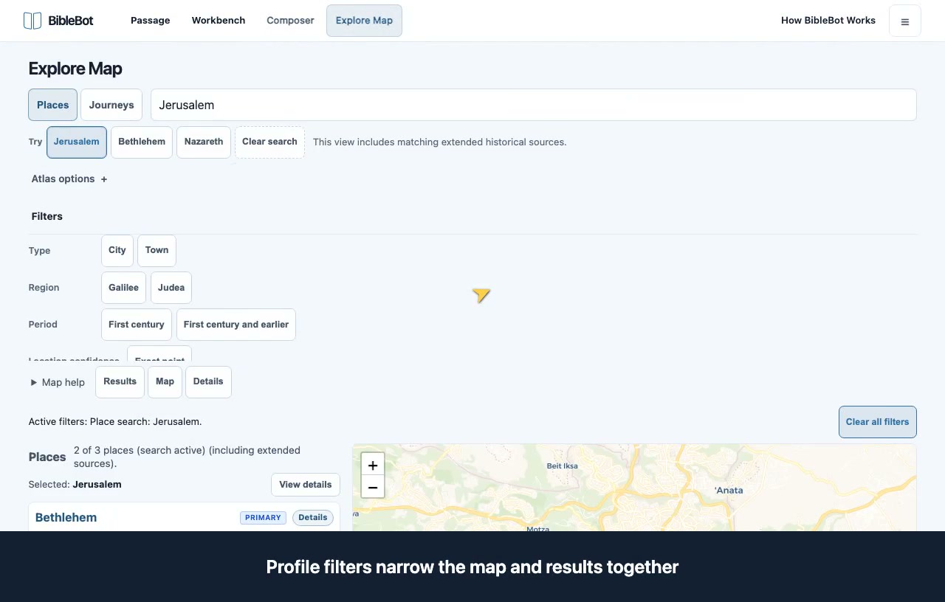Click the Filters section heading
This screenshot has height=602, width=945.
[47, 216]
